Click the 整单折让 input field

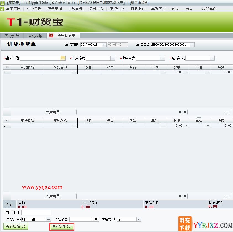pyautogui.click(x=36, y=213)
